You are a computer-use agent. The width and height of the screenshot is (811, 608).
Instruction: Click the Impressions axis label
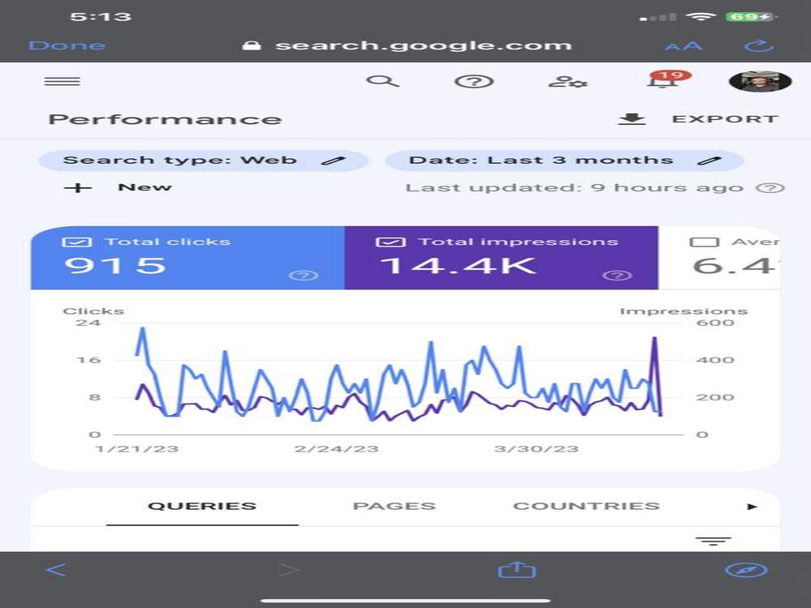684,311
